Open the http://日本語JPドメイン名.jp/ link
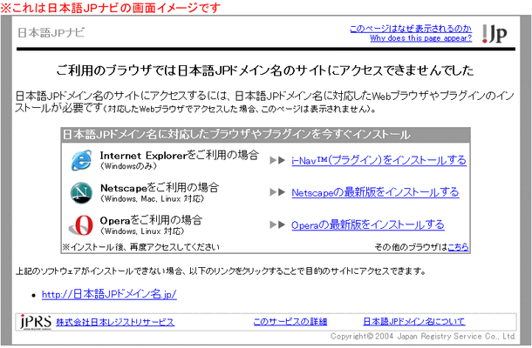532x348 pixels. point(109,294)
